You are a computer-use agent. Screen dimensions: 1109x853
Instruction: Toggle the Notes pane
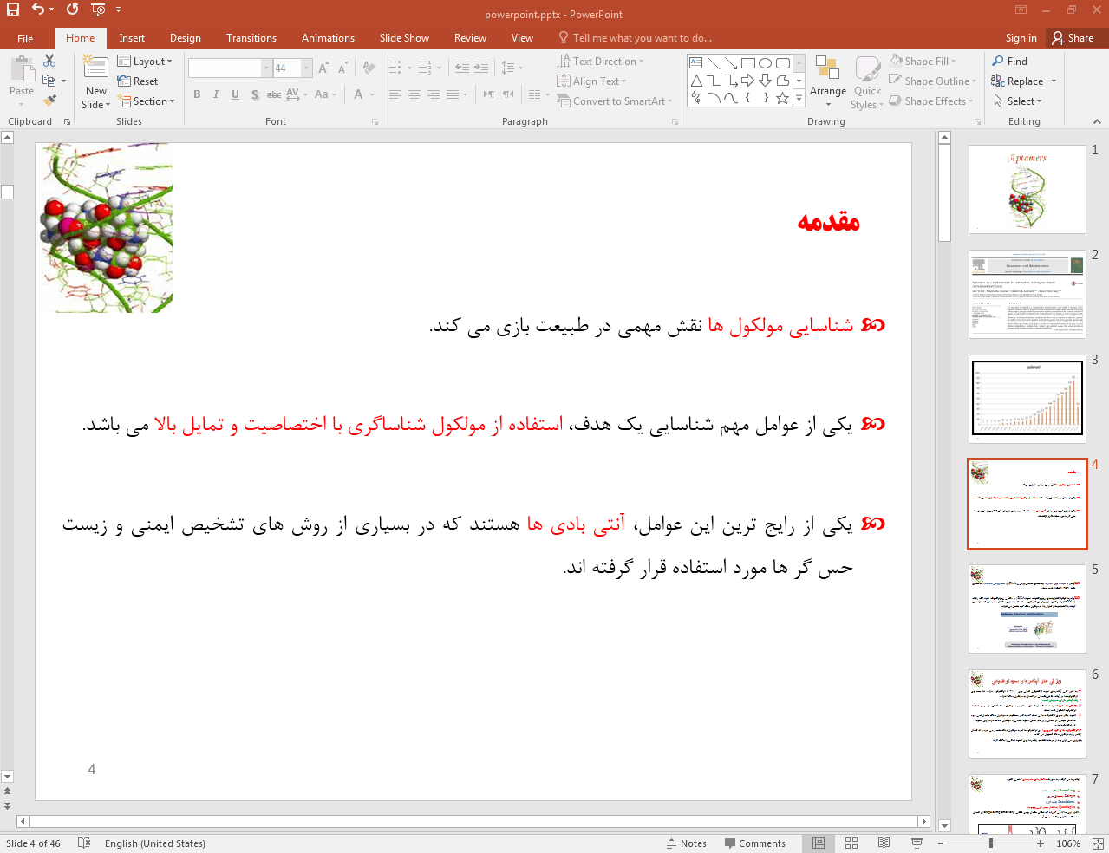pos(686,843)
